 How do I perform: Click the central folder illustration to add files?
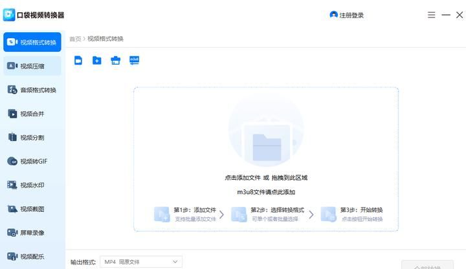click(x=266, y=131)
